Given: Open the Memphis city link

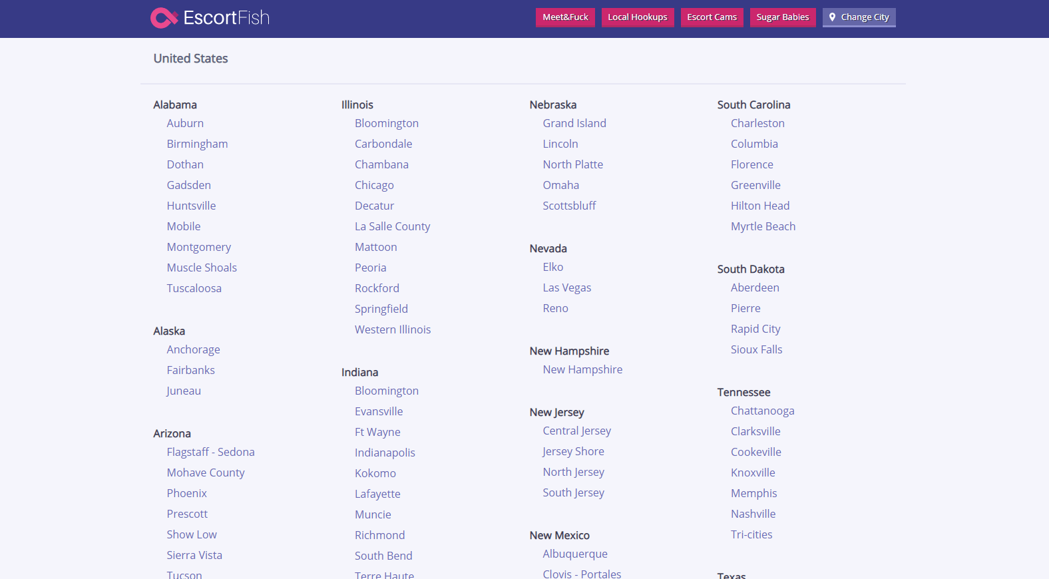Looking at the screenshot, I should point(754,493).
